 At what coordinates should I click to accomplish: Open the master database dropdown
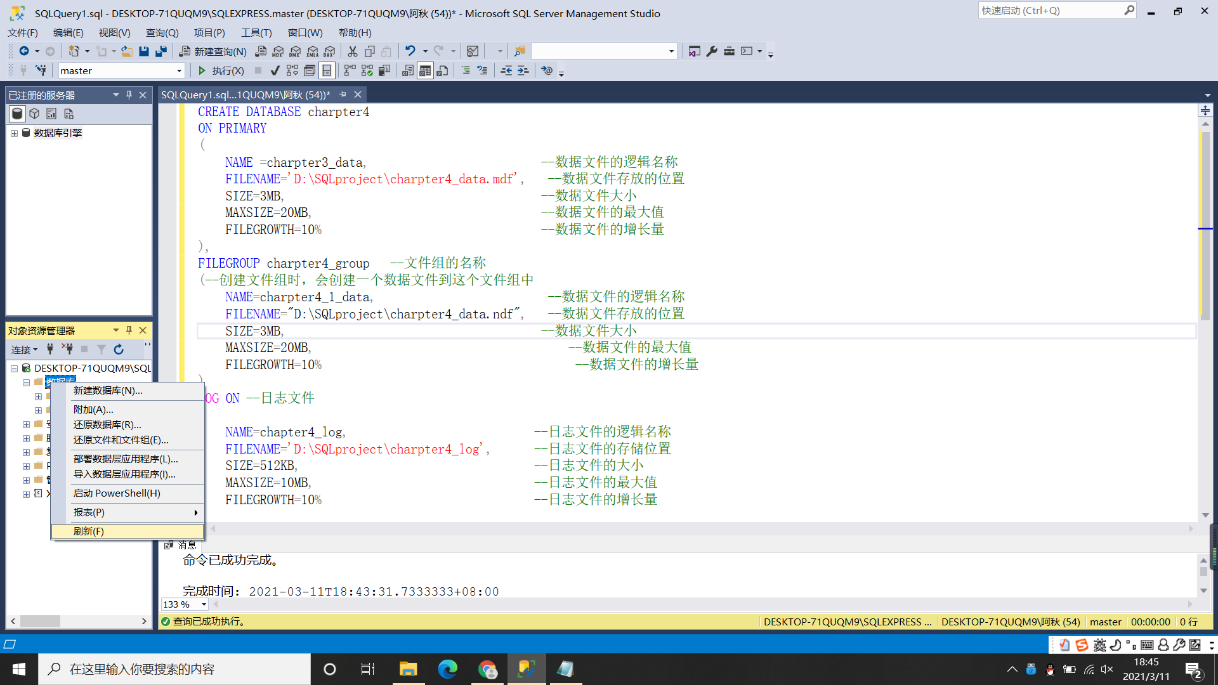pos(180,70)
